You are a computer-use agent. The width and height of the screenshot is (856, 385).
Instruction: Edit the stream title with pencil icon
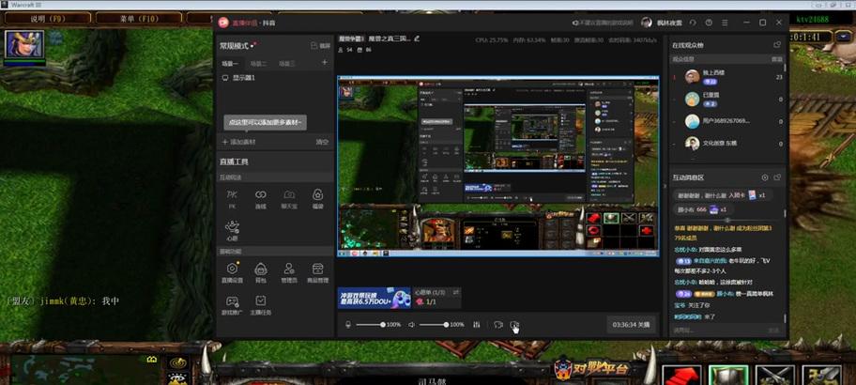point(417,38)
